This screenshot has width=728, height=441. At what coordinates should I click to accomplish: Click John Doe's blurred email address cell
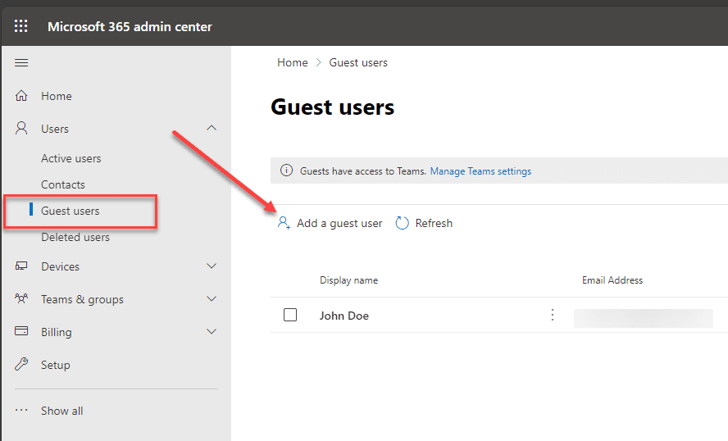(x=644, y=318)
